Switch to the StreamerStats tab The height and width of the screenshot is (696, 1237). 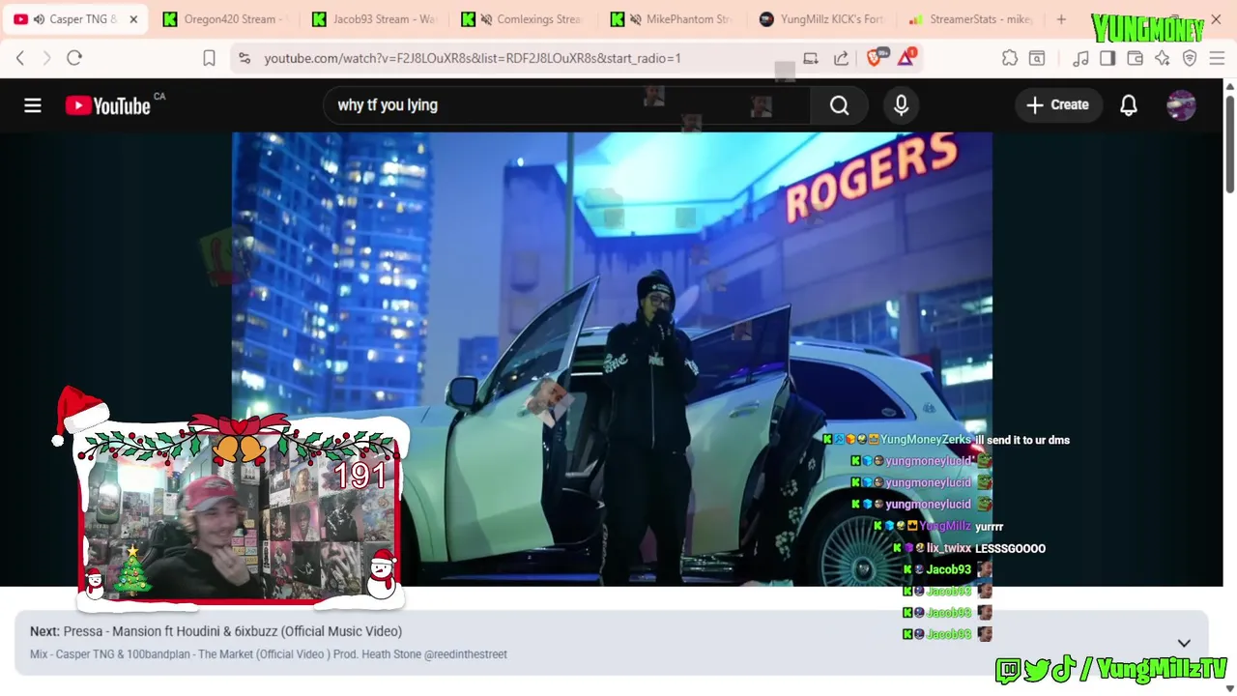pyautogui.click(x=970, y=19)
